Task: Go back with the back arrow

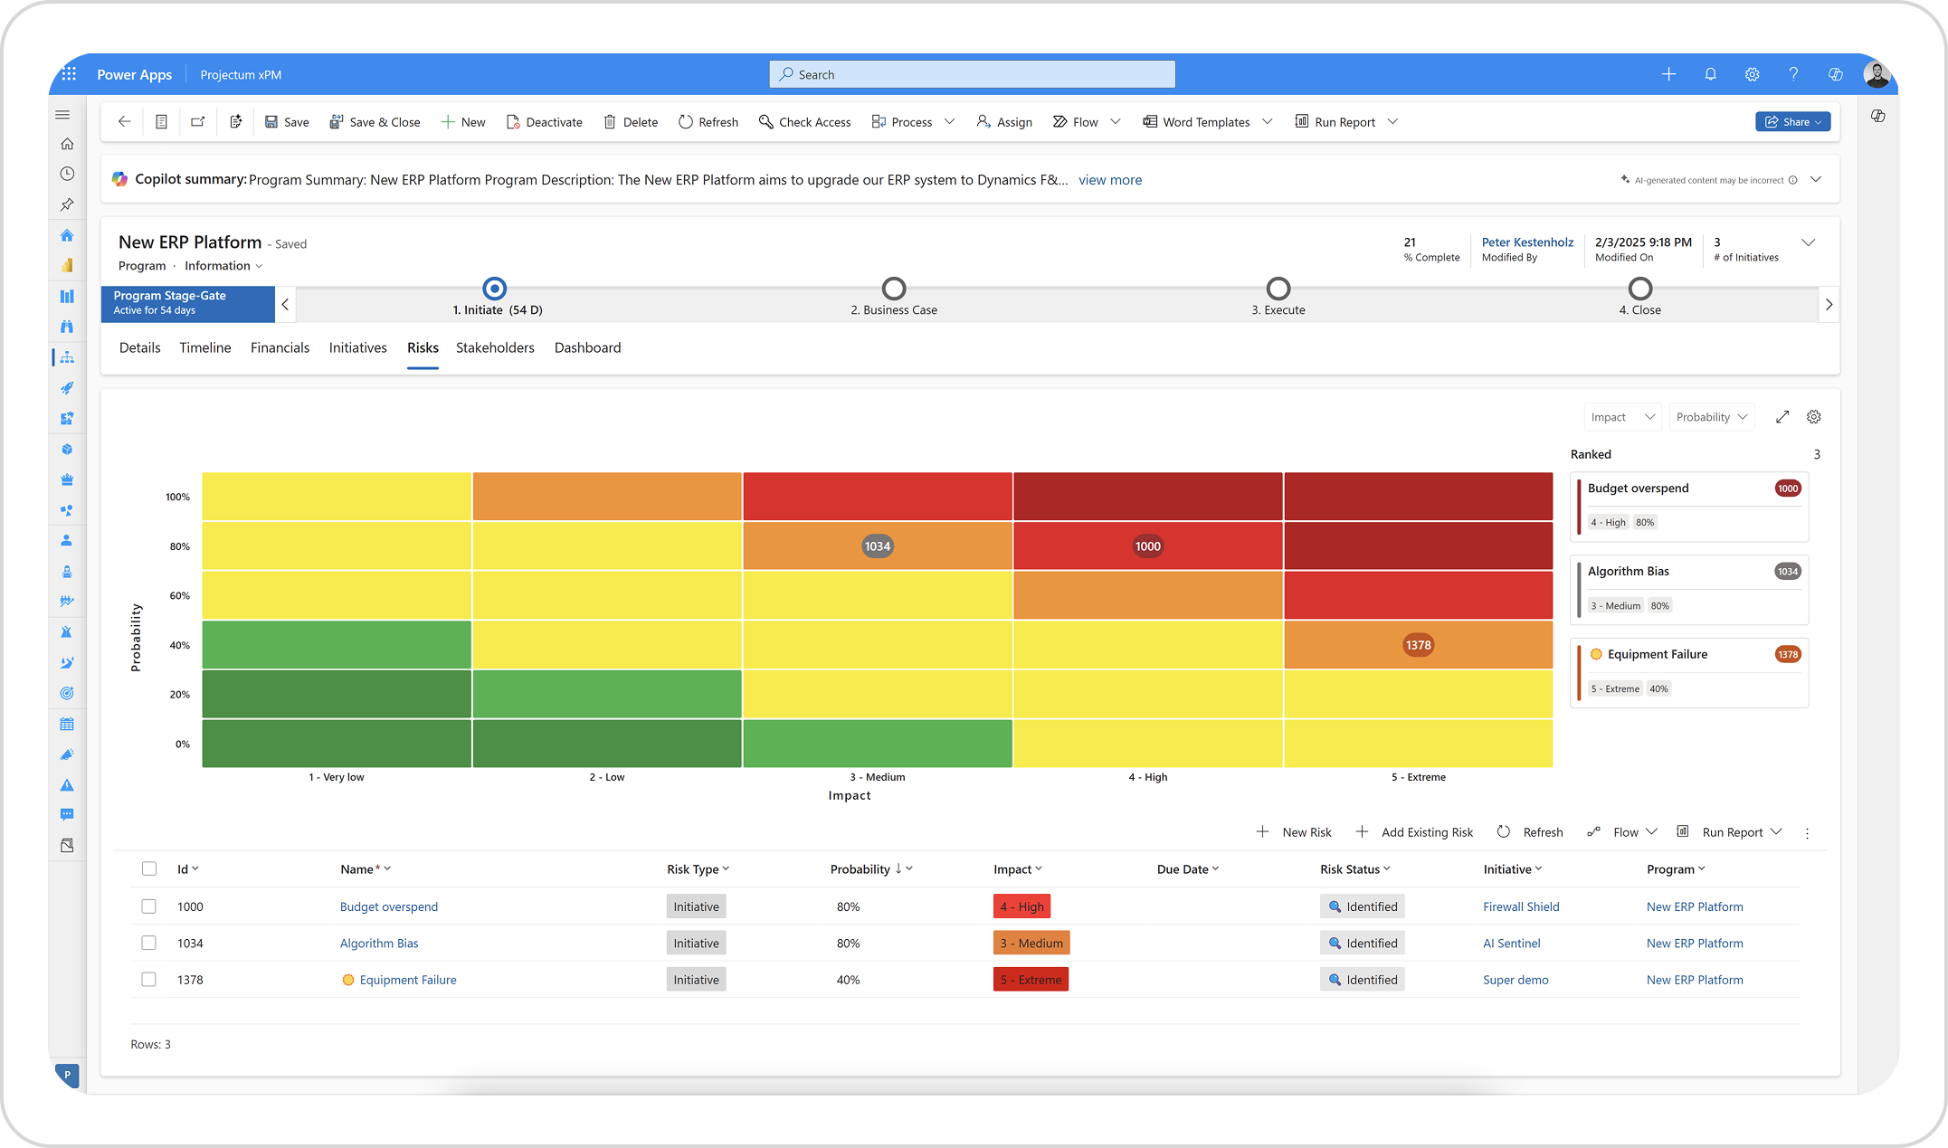Action: tap(125, 121)
